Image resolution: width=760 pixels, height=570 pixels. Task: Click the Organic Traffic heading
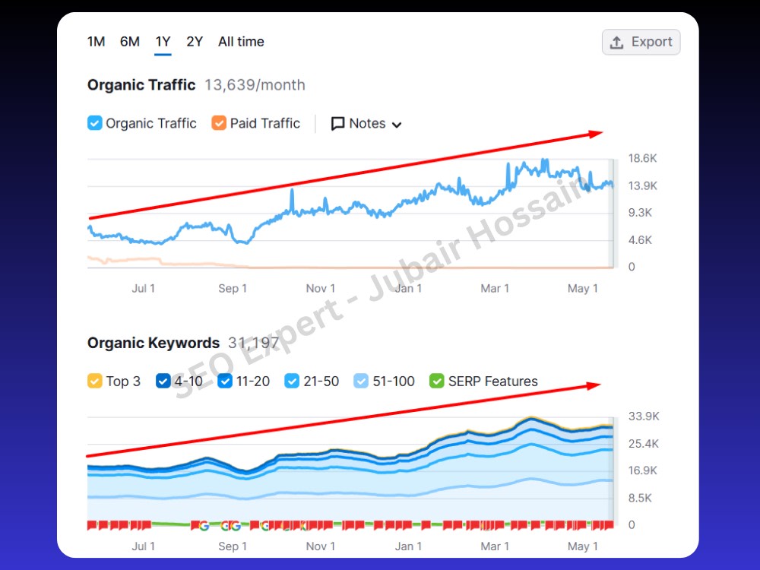coord(141,85)
